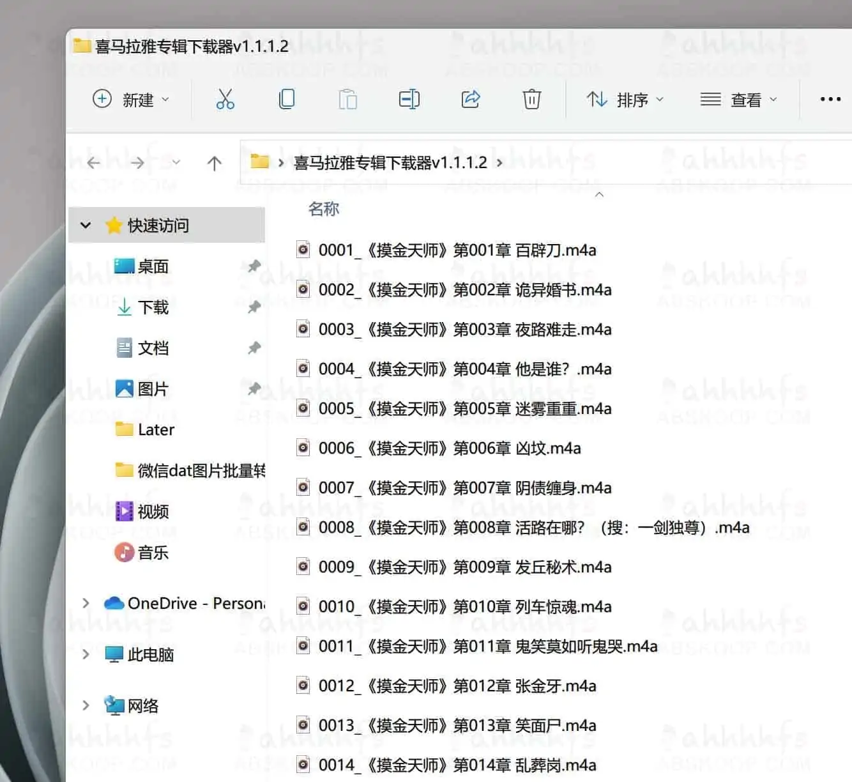852x782 pixels.
Task: Click the Copy icon in the toolbar
Action: click(x=286, y=100)
